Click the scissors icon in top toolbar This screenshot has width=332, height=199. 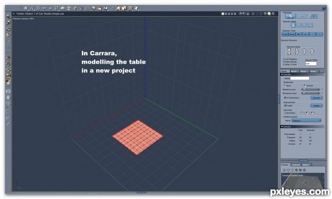(44, 8)
